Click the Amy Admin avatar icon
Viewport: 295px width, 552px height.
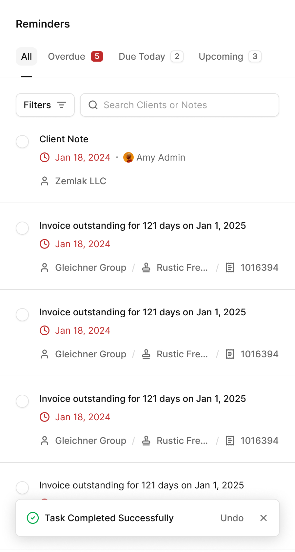[128, 158]
